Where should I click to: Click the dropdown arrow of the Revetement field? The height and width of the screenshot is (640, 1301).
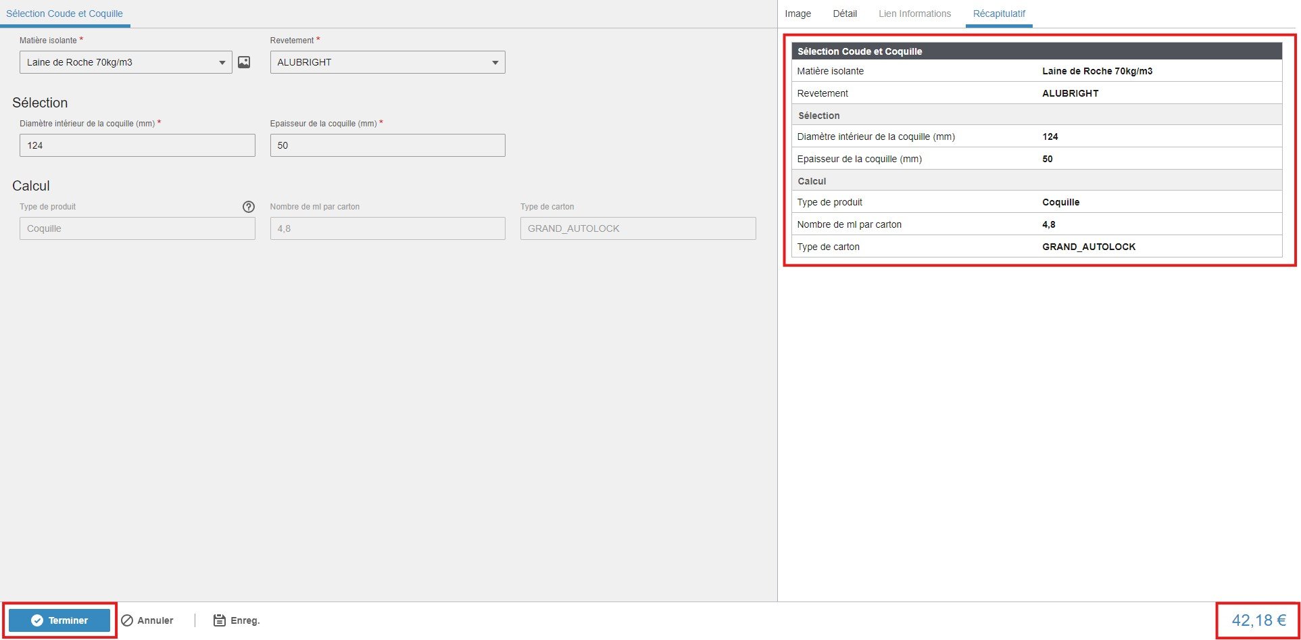[x=495, y=62]
